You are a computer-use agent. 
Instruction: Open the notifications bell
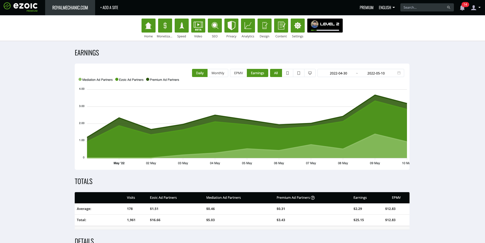point(462,8)
